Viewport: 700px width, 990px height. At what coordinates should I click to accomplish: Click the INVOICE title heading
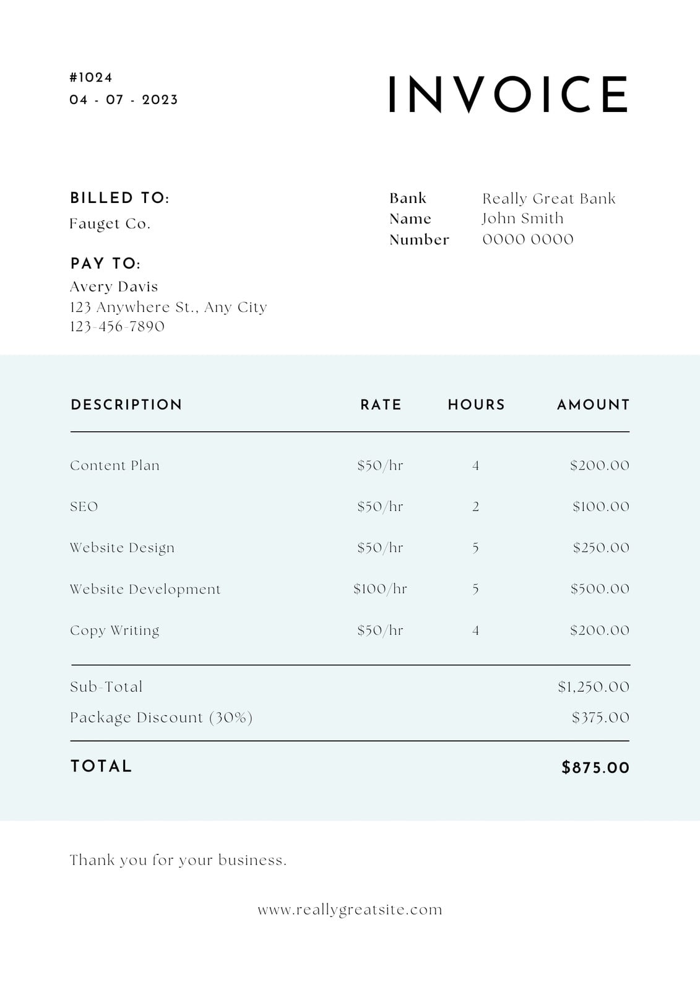(x=508, y=94)
